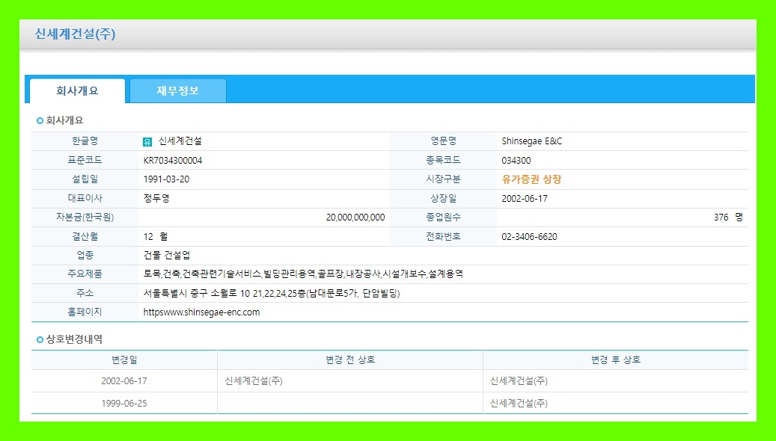Click the listing date 2002-06-17 in company overview

(525, 198)
